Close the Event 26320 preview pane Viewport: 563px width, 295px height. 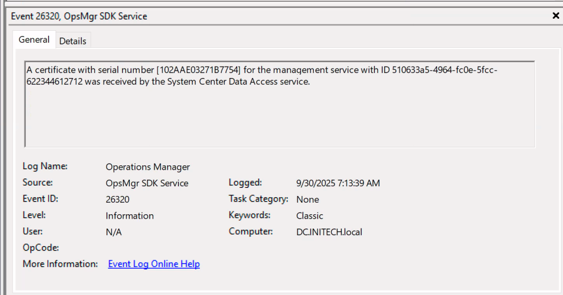pyautogui.click(x=555, y=16)
